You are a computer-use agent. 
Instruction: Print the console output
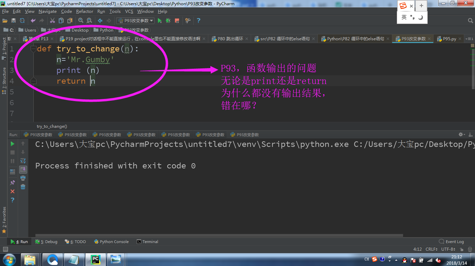pos(23,178)
